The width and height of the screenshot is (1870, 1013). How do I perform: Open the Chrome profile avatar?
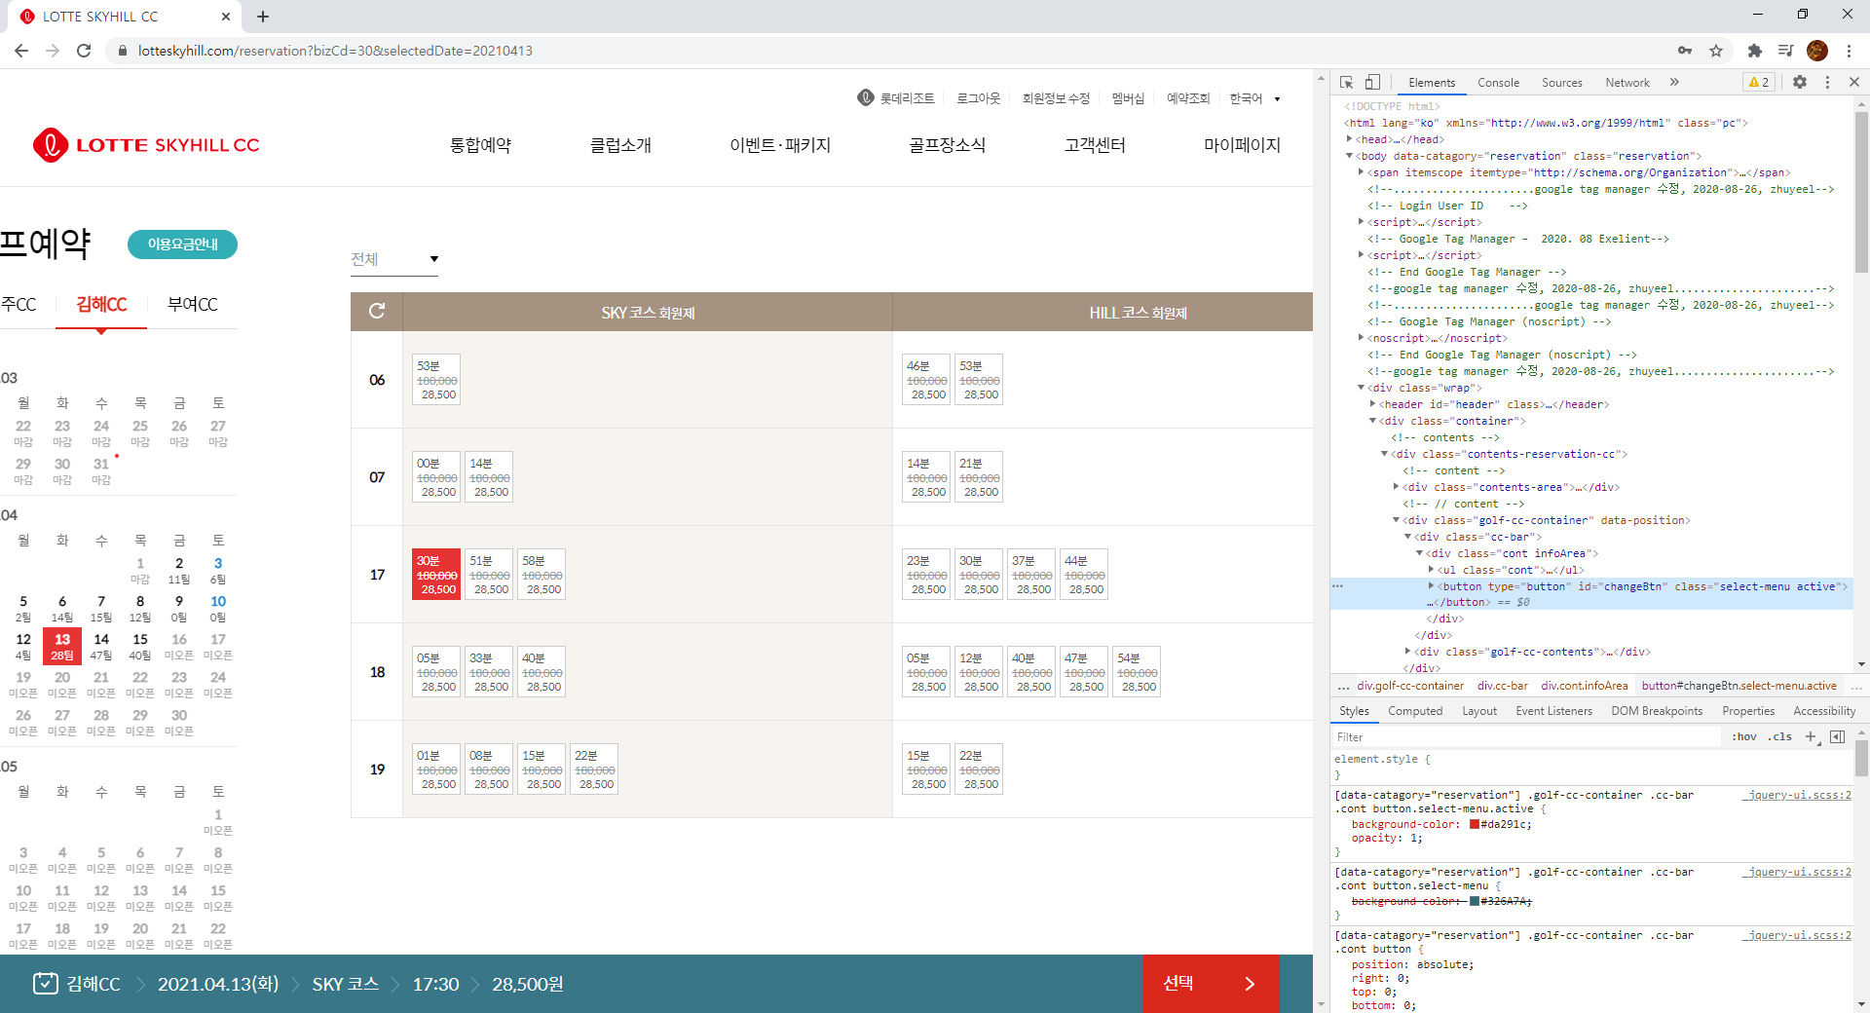(1817, 51)
